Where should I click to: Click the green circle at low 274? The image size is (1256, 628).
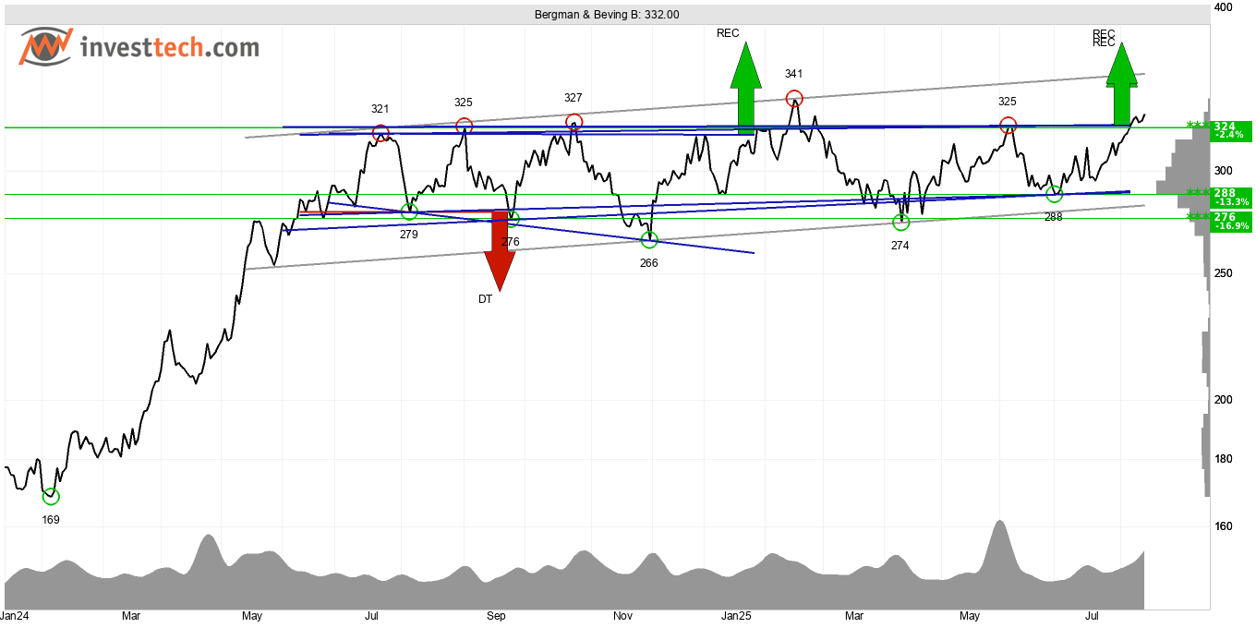(x=901, y=223)
